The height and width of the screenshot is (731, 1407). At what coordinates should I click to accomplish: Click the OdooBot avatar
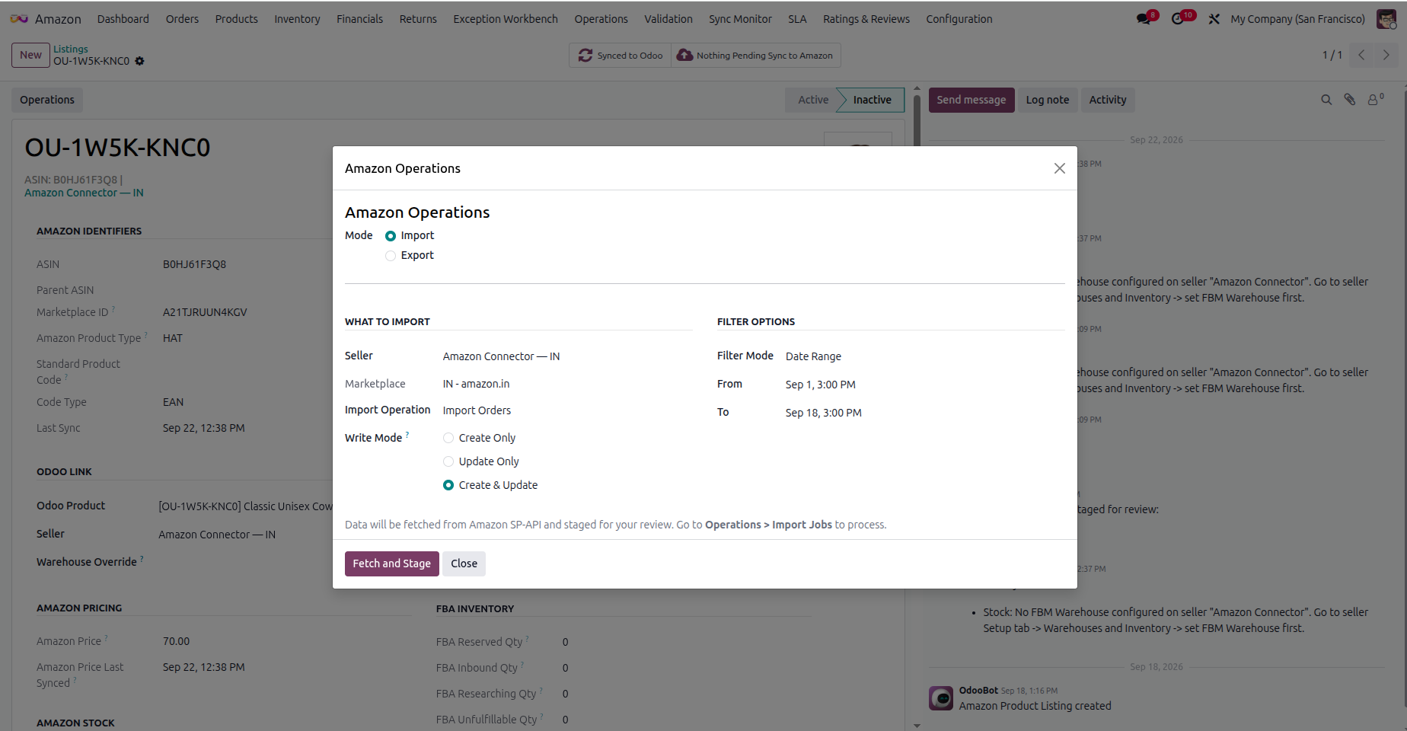[x=941, y=697]
